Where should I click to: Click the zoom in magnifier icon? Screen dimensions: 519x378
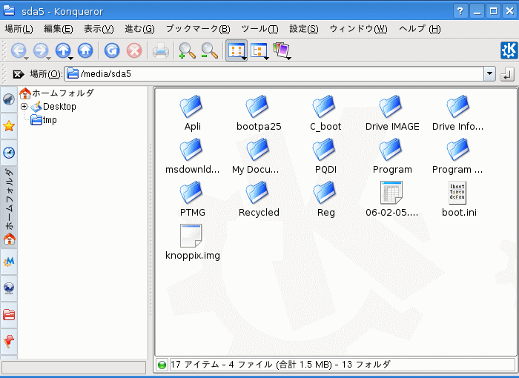(x=186, y=50)
